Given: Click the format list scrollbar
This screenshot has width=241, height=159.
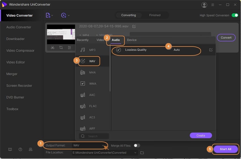Looking at the screenshot, I should (x=110, y=68).
